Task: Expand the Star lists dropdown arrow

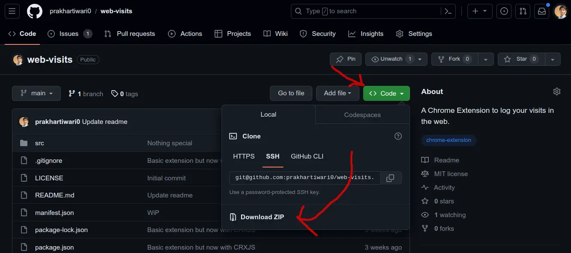Action: (553, 59)
